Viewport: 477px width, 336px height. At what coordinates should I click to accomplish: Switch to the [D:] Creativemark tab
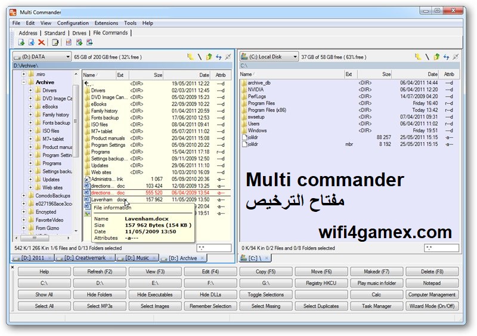point(85,258)
